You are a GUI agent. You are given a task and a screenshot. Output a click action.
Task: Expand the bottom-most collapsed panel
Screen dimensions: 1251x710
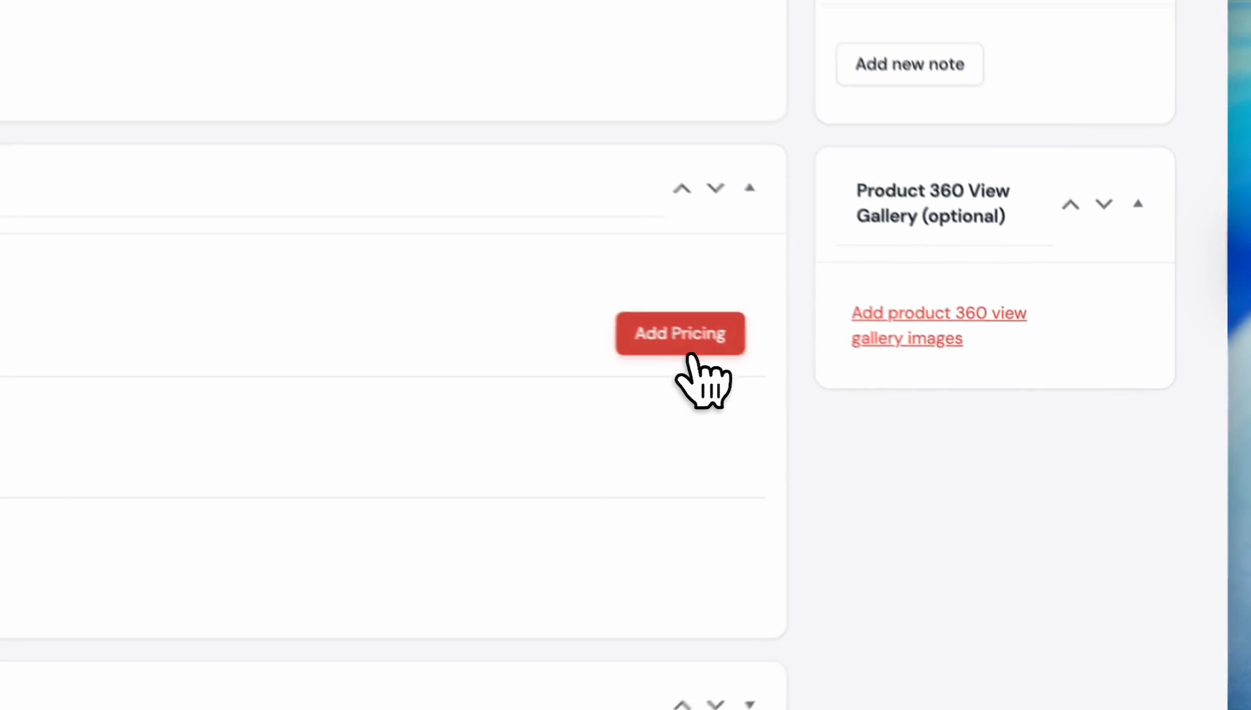point(750,704)
